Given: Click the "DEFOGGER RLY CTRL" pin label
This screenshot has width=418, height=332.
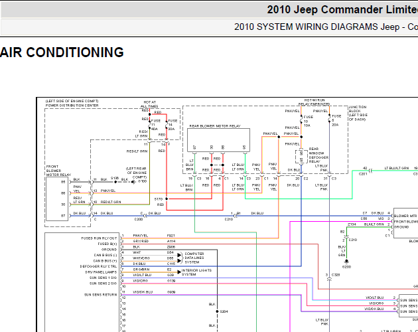Looking at the screenshot, I should [98, 266].
